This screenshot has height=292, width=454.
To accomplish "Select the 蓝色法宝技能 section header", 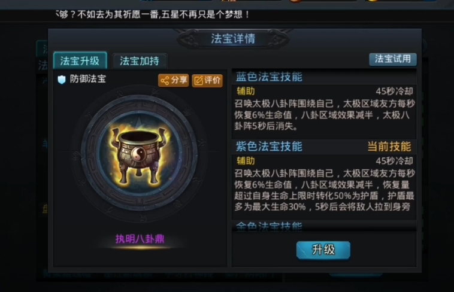I will click(x=269, y=77).
